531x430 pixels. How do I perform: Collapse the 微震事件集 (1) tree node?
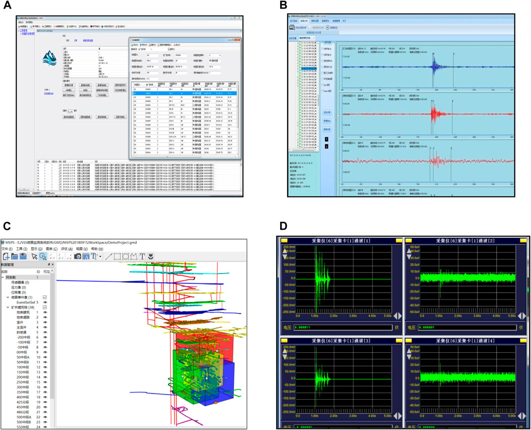(x=8, y=297)
